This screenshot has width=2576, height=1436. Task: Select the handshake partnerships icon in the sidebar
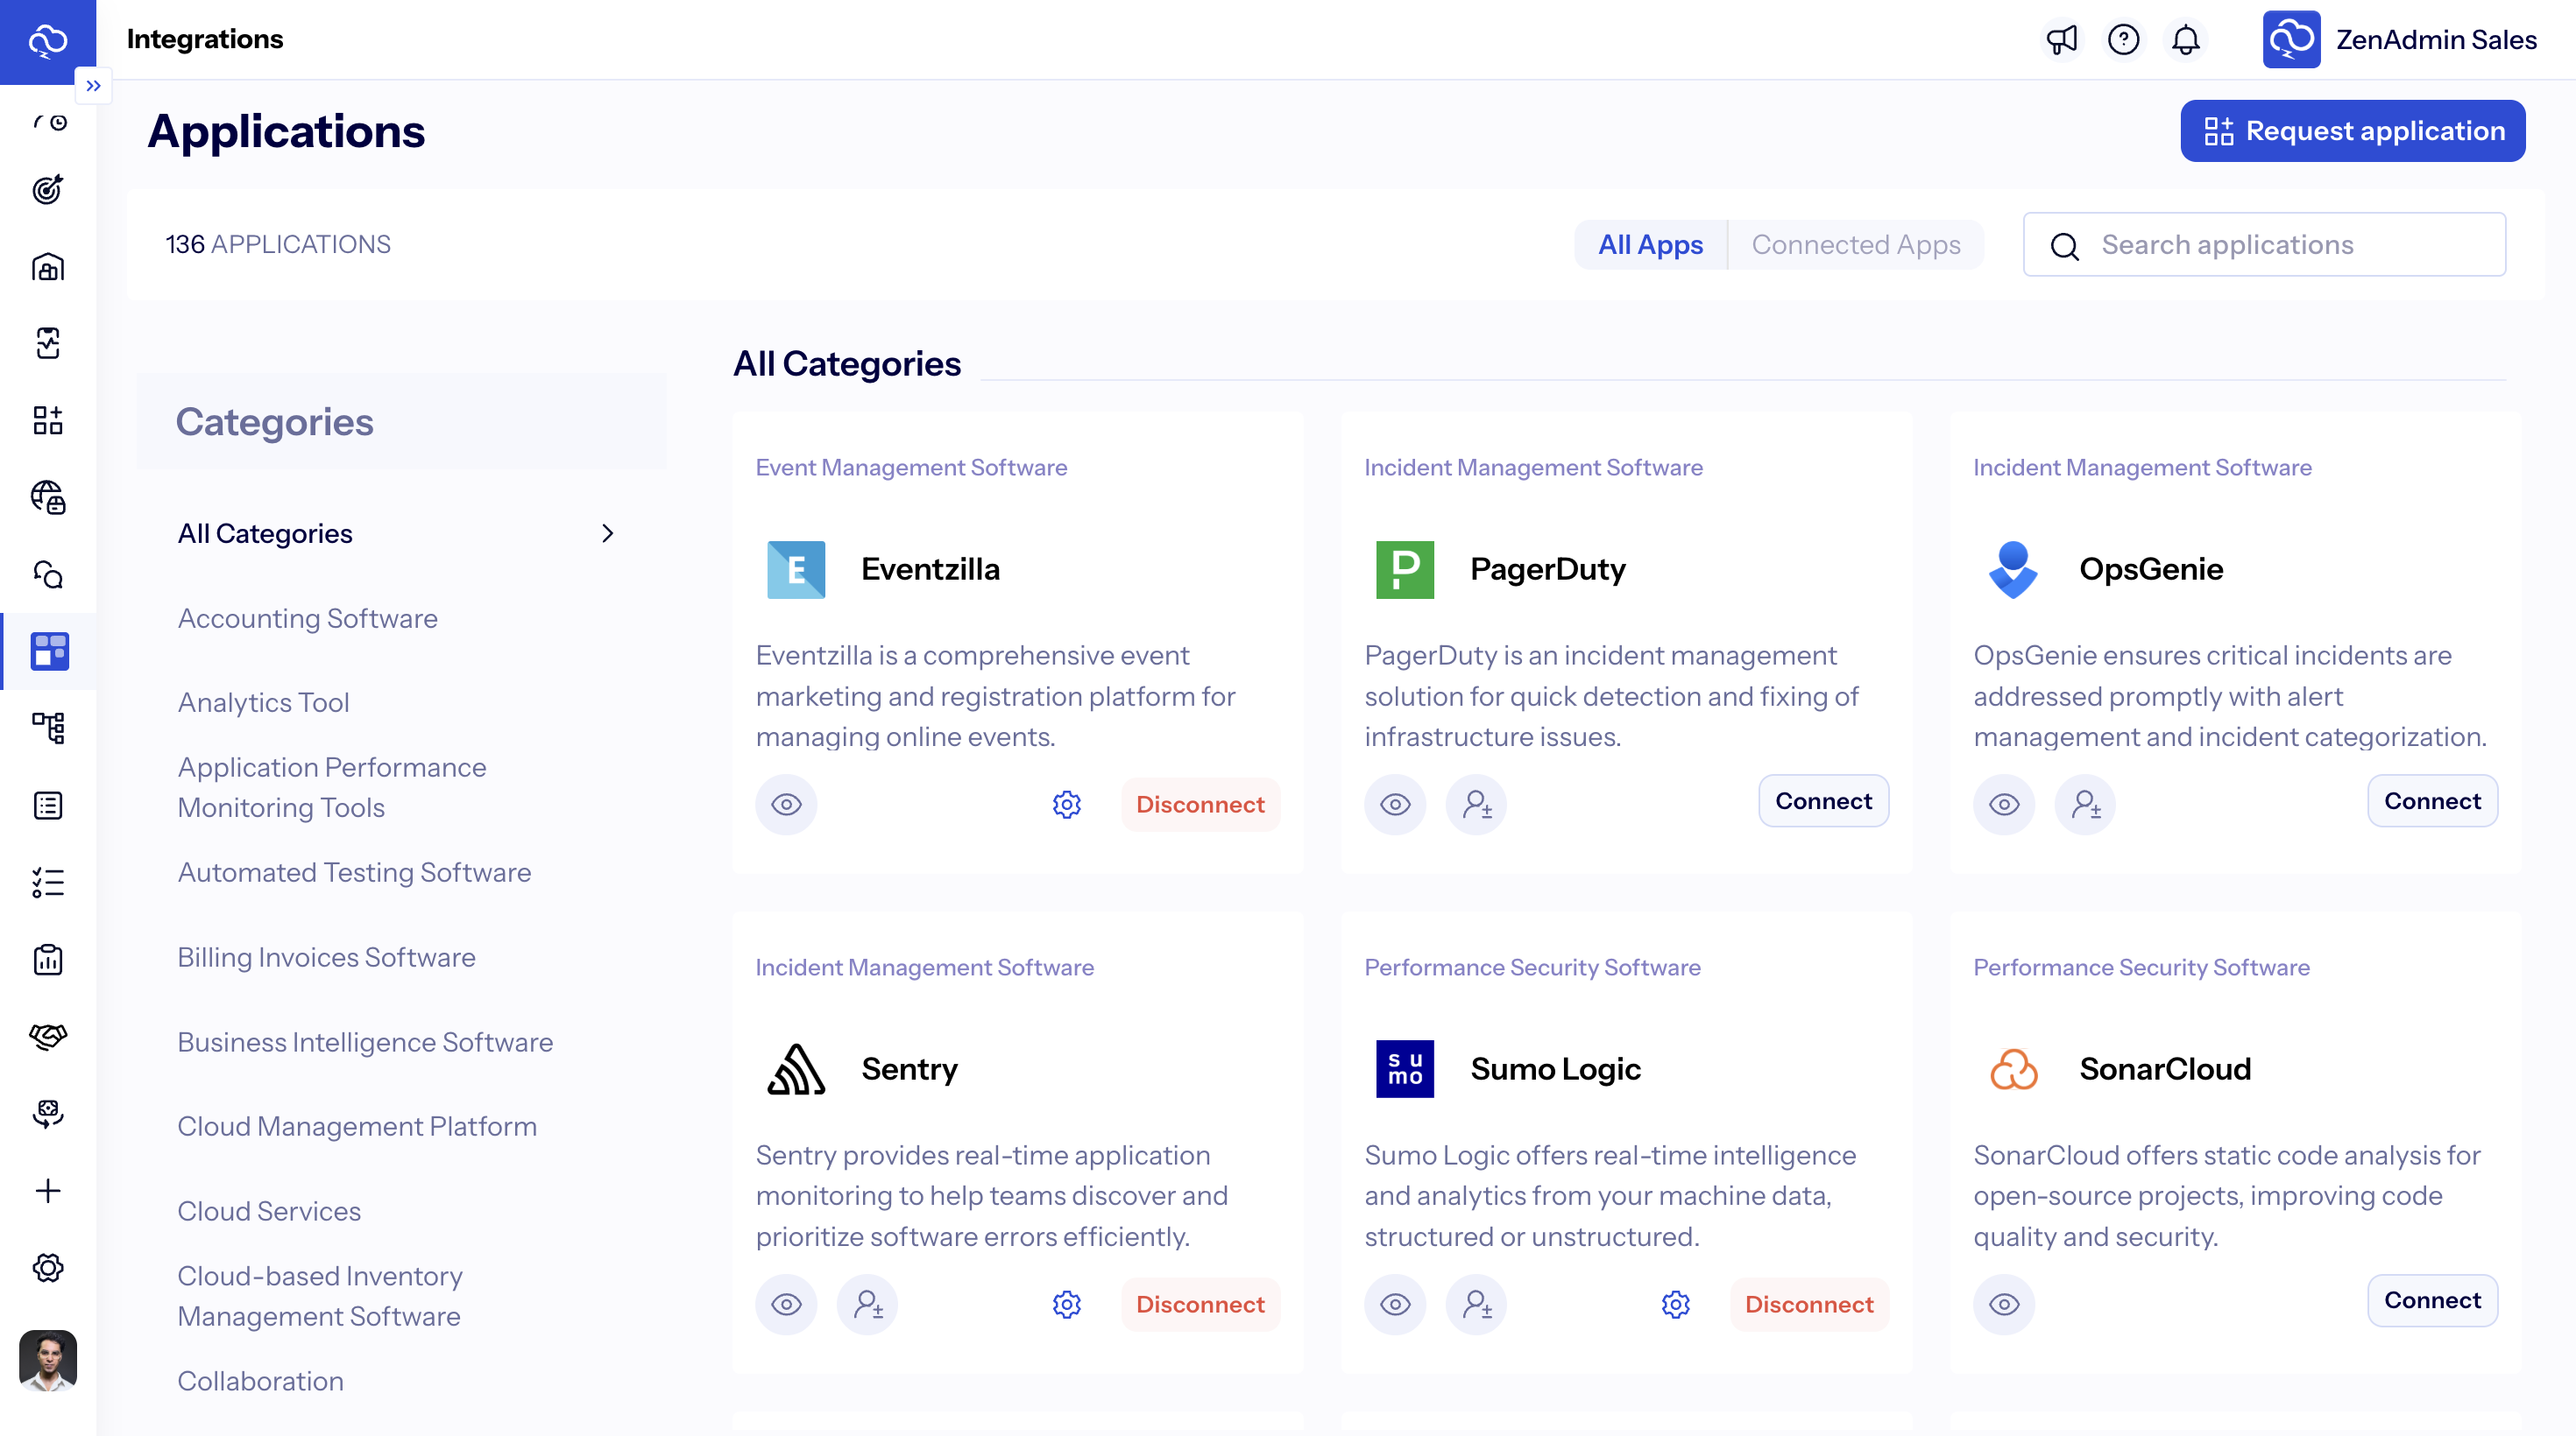point(48,1036)
